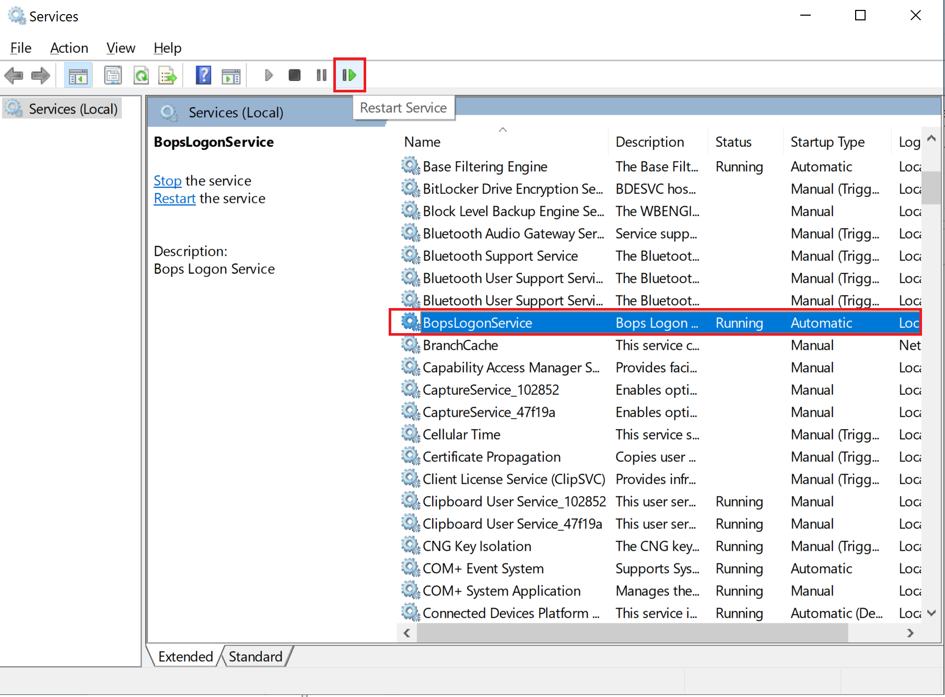Click the Restart the service link

point(174,198)
